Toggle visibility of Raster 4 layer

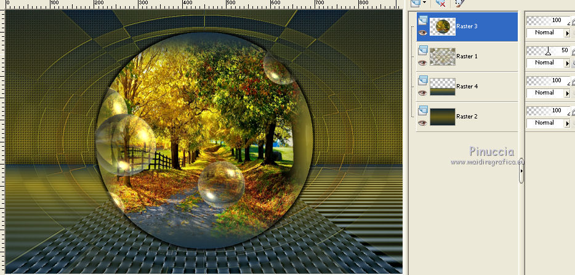(x=423, y=93)
